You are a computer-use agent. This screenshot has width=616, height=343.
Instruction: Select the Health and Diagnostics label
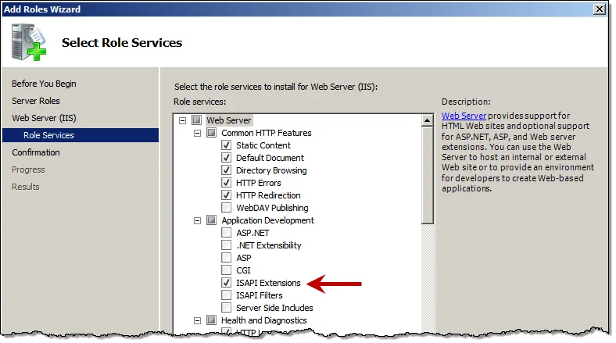[264, 320]
